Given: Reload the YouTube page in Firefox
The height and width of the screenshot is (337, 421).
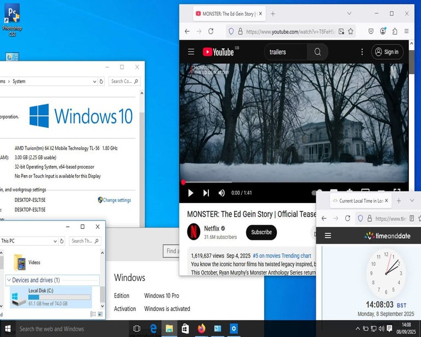Looking at the screenshot, I should [210, 31].
